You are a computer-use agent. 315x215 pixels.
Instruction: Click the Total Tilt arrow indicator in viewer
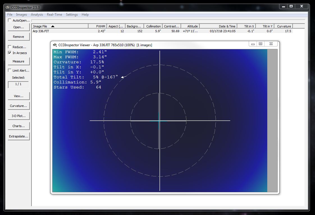pos(124,77)
